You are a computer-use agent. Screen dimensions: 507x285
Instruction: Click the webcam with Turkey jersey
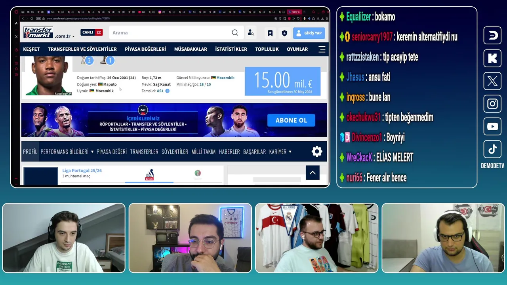tap(317, 238)
